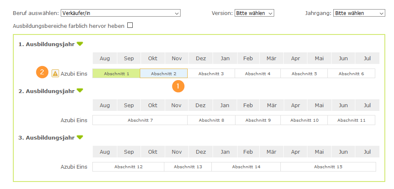Collapse the 2. Ausbildungsjahr section arrow
Viewport: 394px width, 189px height.
point(80,91)
